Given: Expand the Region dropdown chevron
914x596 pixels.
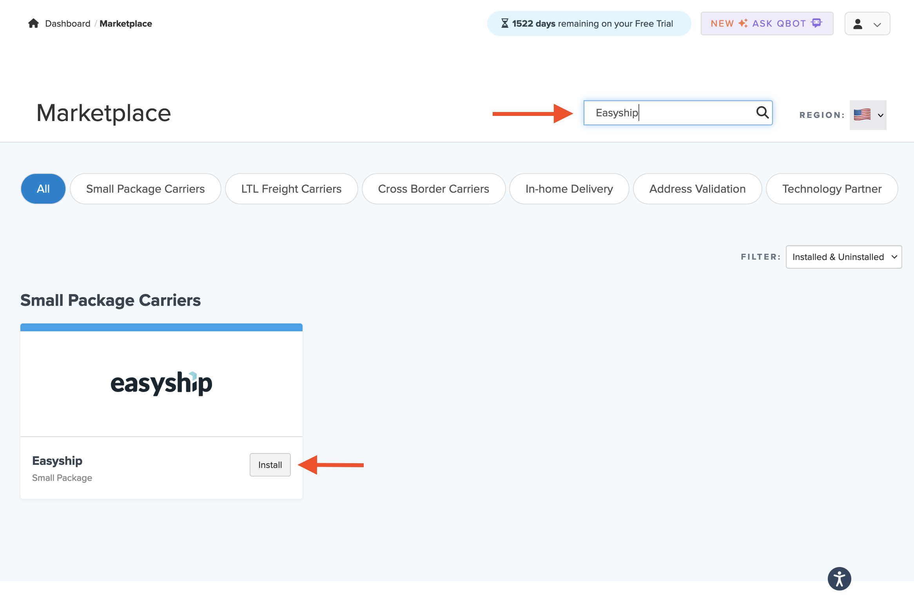Looking at the screenshot, I should click(881, 116).
